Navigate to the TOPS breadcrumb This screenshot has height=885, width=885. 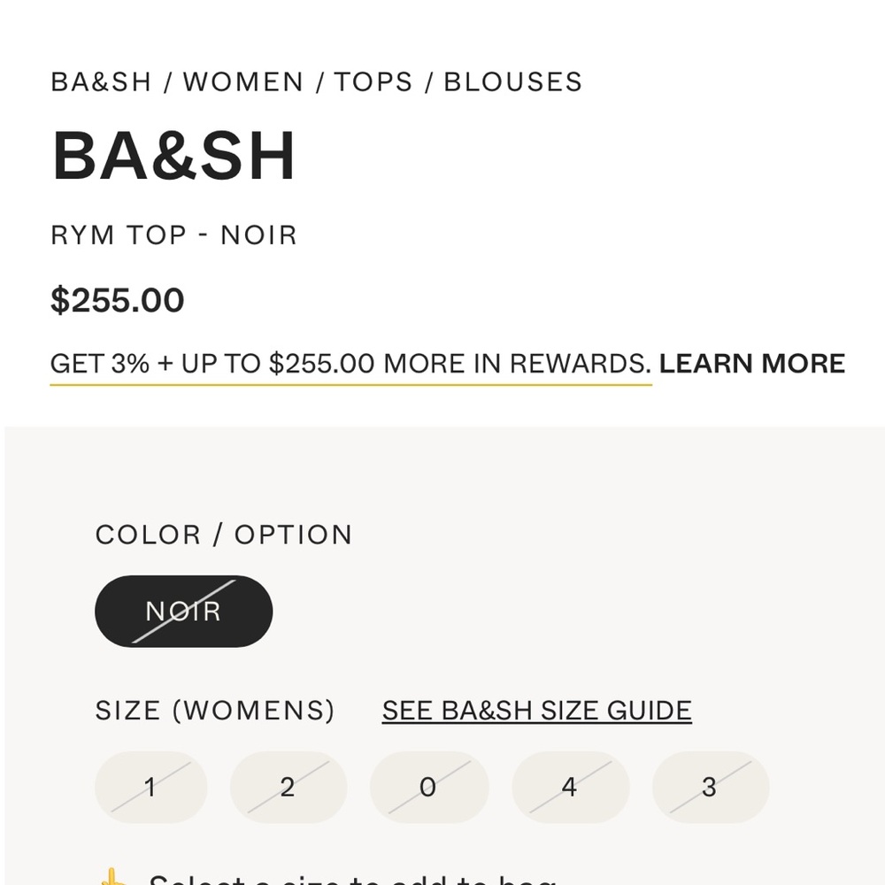coord(373,82)
